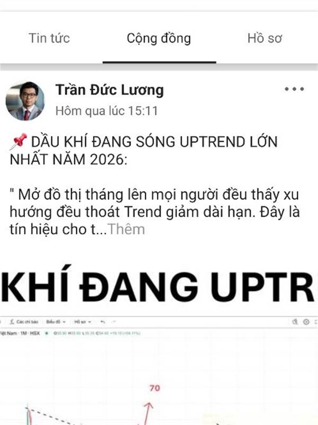Open Trần Đức Lương's profile avatar
Viewport: 318px width, 425px height.
25,101
